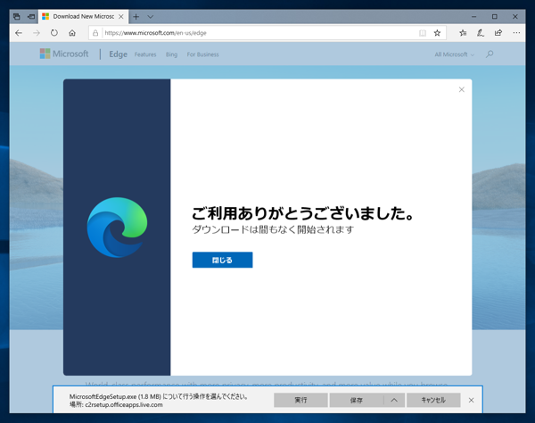This screenshot has width=535, height=423.
Task: Click c2rsetup.officeapps.live.com location text
Action: 124,404
